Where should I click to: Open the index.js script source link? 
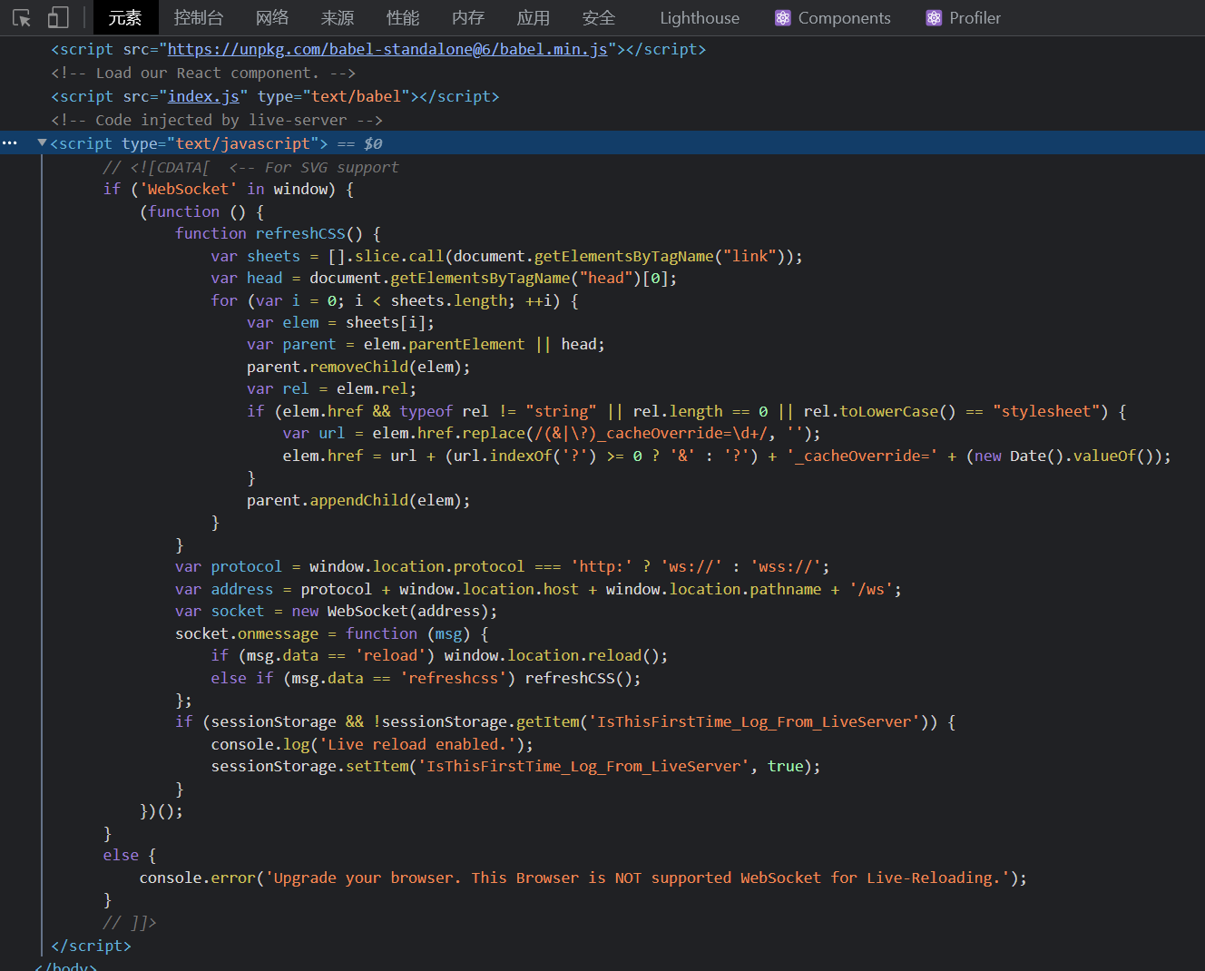(203, 96)
